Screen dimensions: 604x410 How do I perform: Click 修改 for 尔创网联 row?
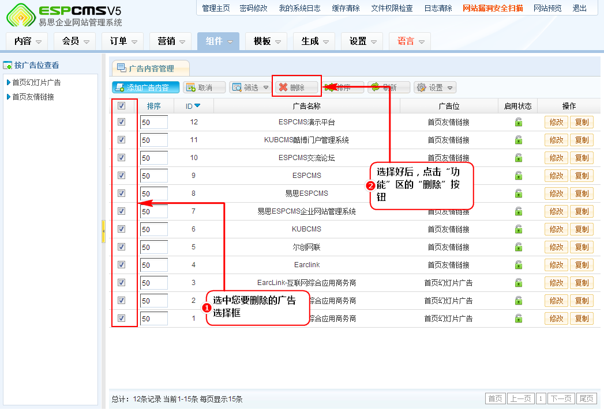pos(556,247)
